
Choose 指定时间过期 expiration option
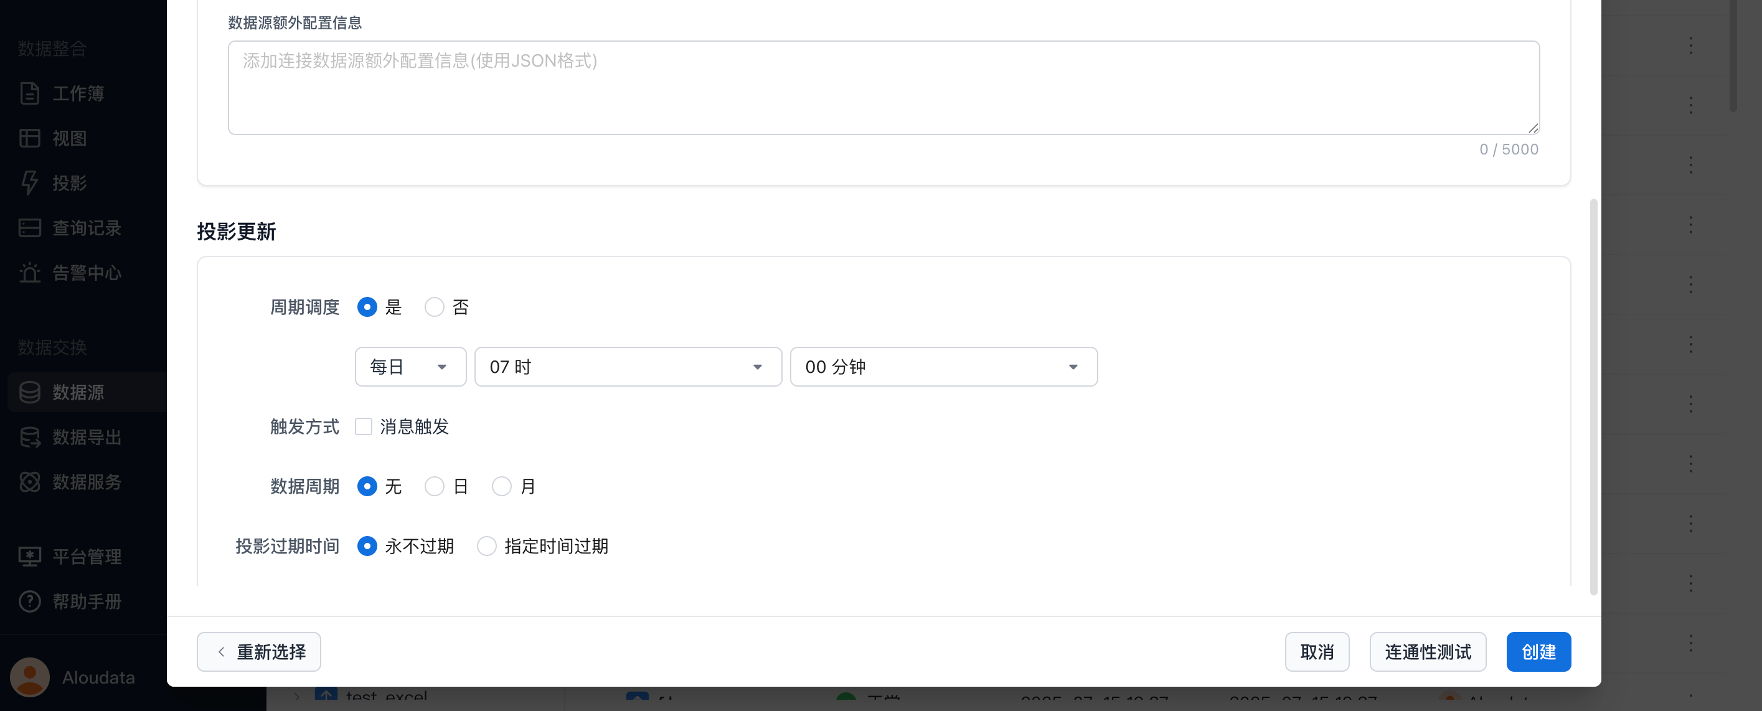tap(486, 546)
